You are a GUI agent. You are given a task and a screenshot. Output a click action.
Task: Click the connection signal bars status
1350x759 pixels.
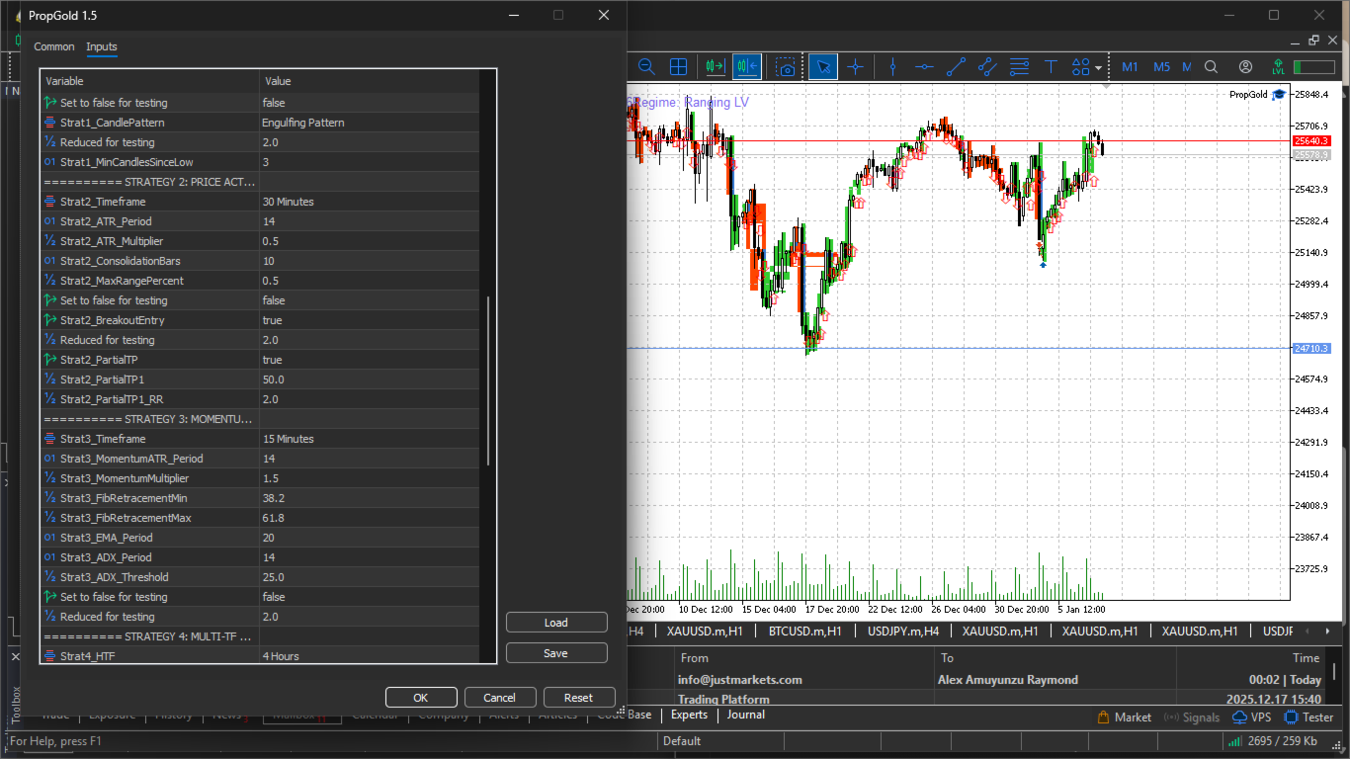[1235, 741]
